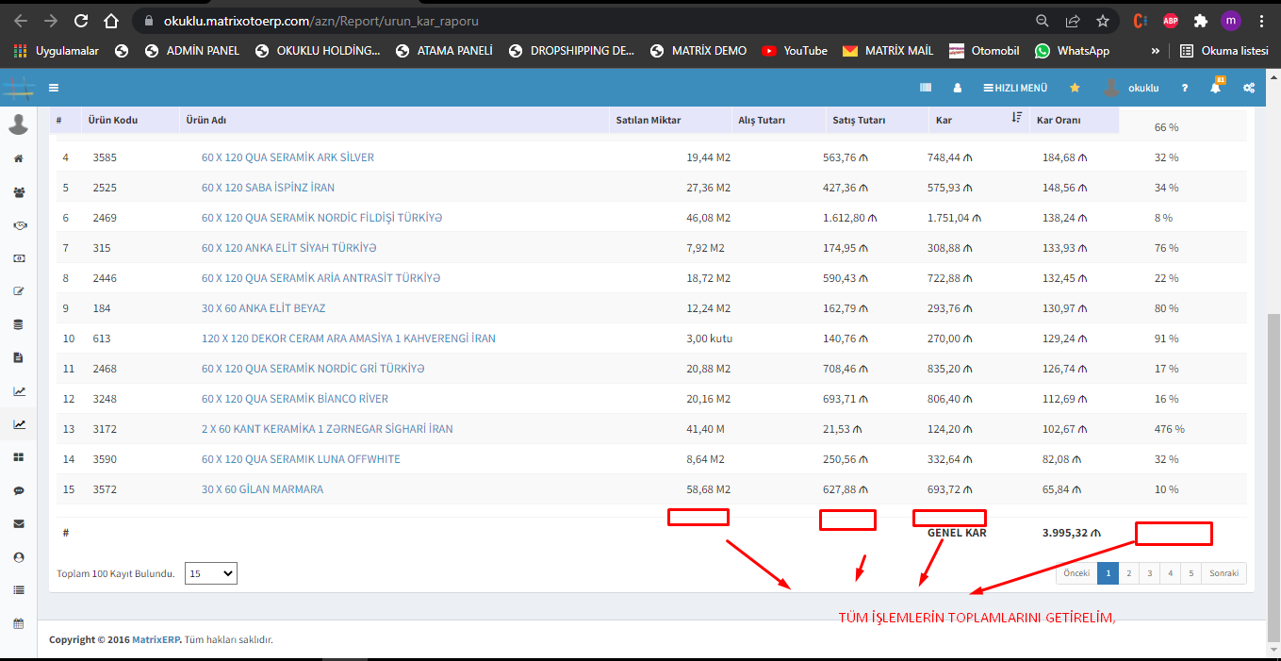Open the barcode icon in top bar

coord(926,88)
